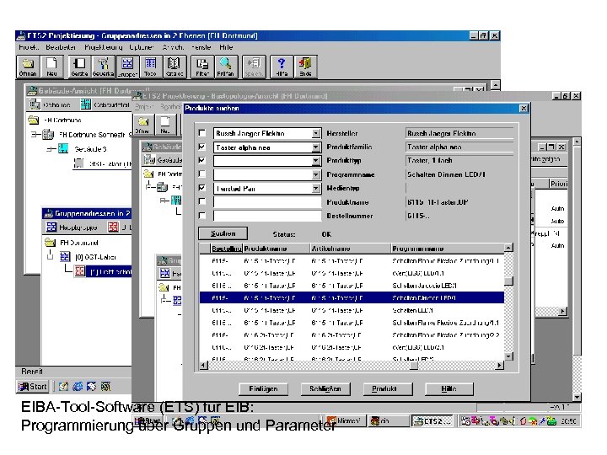
Task: Click the results list horizontal scrollbar thumb
Action: [413, 365]
